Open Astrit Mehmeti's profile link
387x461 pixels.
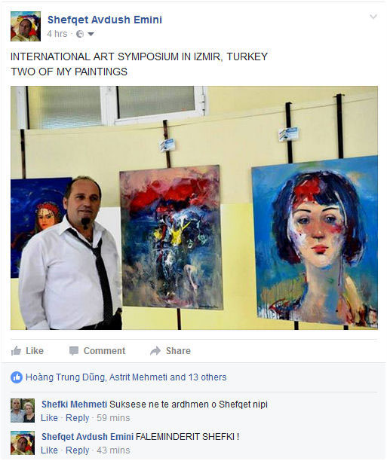[x=138, y=377]
